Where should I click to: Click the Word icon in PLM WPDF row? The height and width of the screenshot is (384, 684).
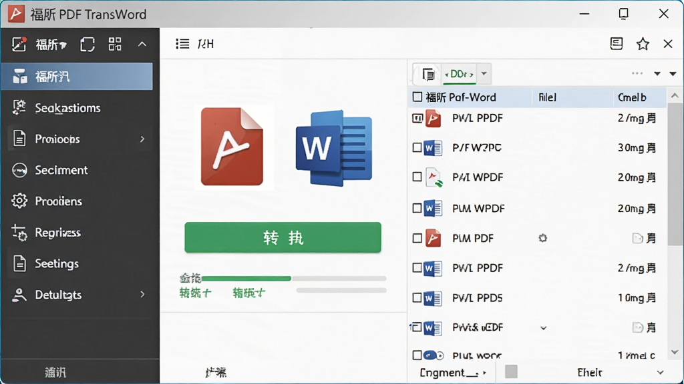433,209
